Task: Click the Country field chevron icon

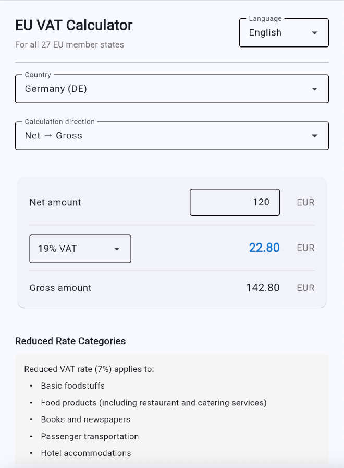Action: coord(315,89)
